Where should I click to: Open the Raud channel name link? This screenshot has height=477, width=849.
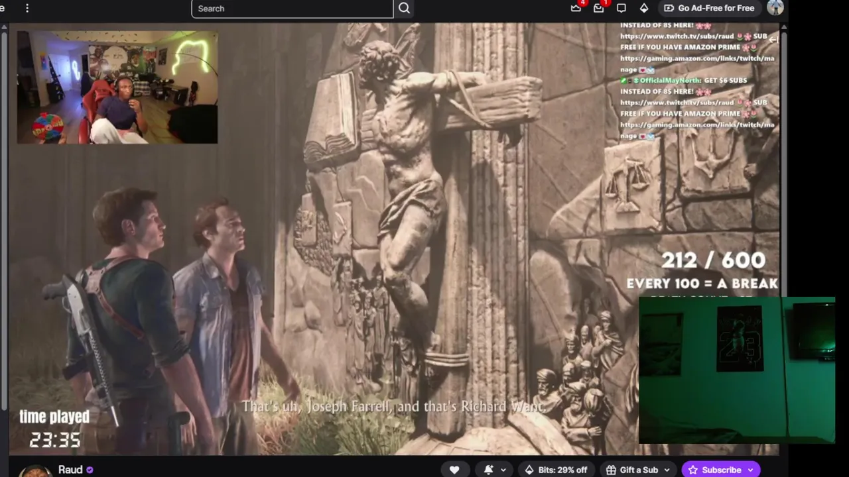point(70,469)
